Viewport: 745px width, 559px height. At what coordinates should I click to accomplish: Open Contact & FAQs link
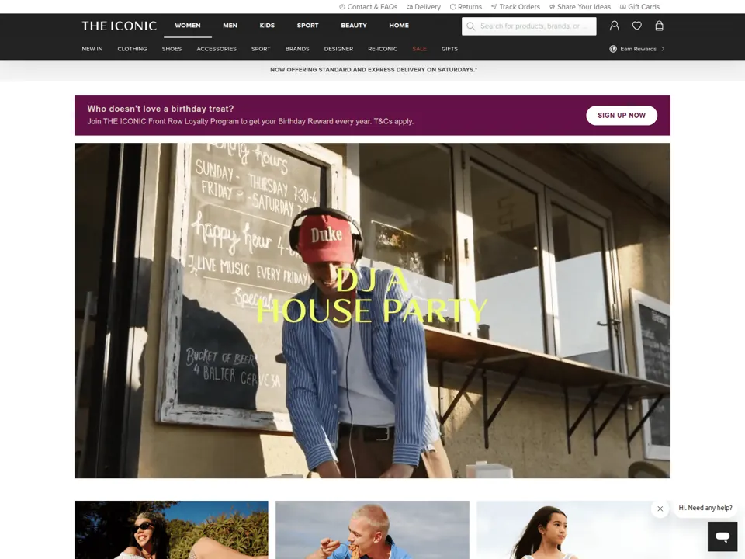pyautogui.click(x=368, y=7)
